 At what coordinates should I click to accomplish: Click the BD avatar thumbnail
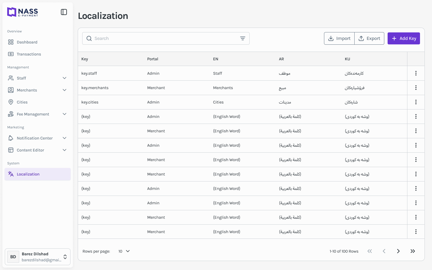13,257
